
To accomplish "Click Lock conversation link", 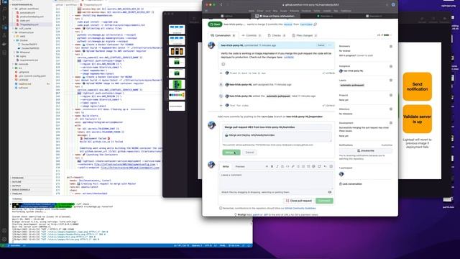I will point(351,184).
